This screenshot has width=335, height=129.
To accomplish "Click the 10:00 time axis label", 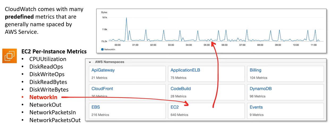I will pos(296,45).
